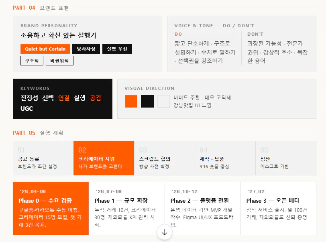
Task: Open the 'Phase 2 — 플랫폼 전환' card
Action: (202, 209)
